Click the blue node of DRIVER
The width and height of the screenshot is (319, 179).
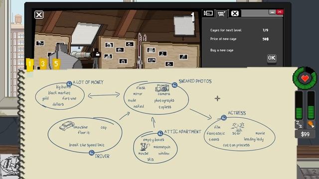coord(92,153)
